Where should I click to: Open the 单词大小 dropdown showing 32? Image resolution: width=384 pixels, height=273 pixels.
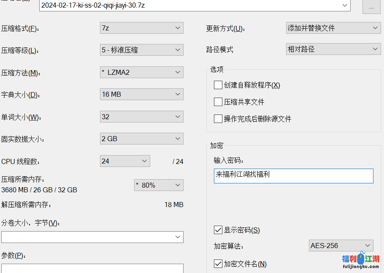(x=141, y=117)
